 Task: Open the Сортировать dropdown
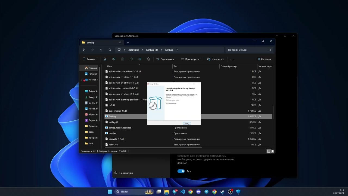pyautogui.click(x=166, y=59)
